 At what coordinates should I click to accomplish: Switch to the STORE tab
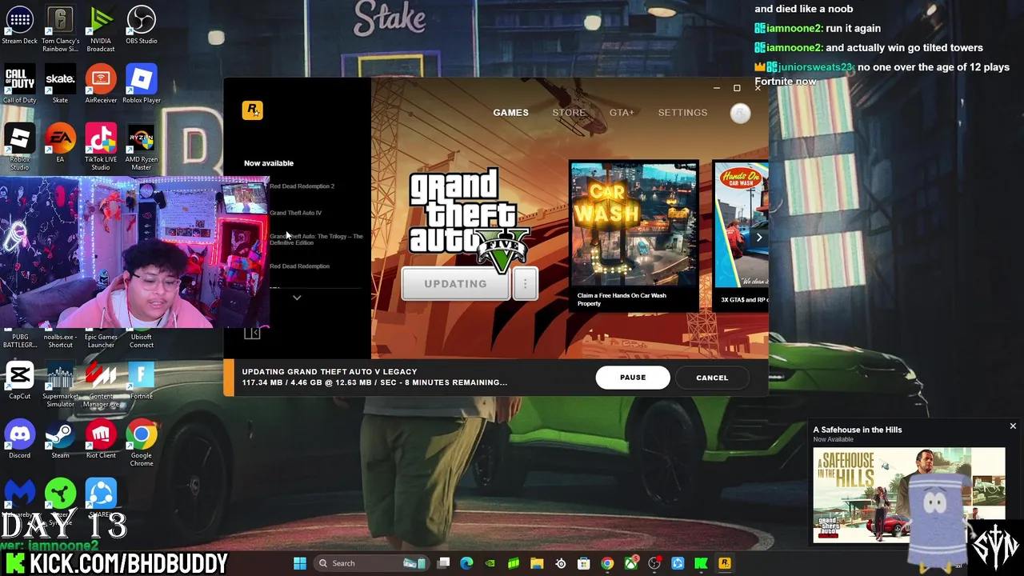coord(569,113)
